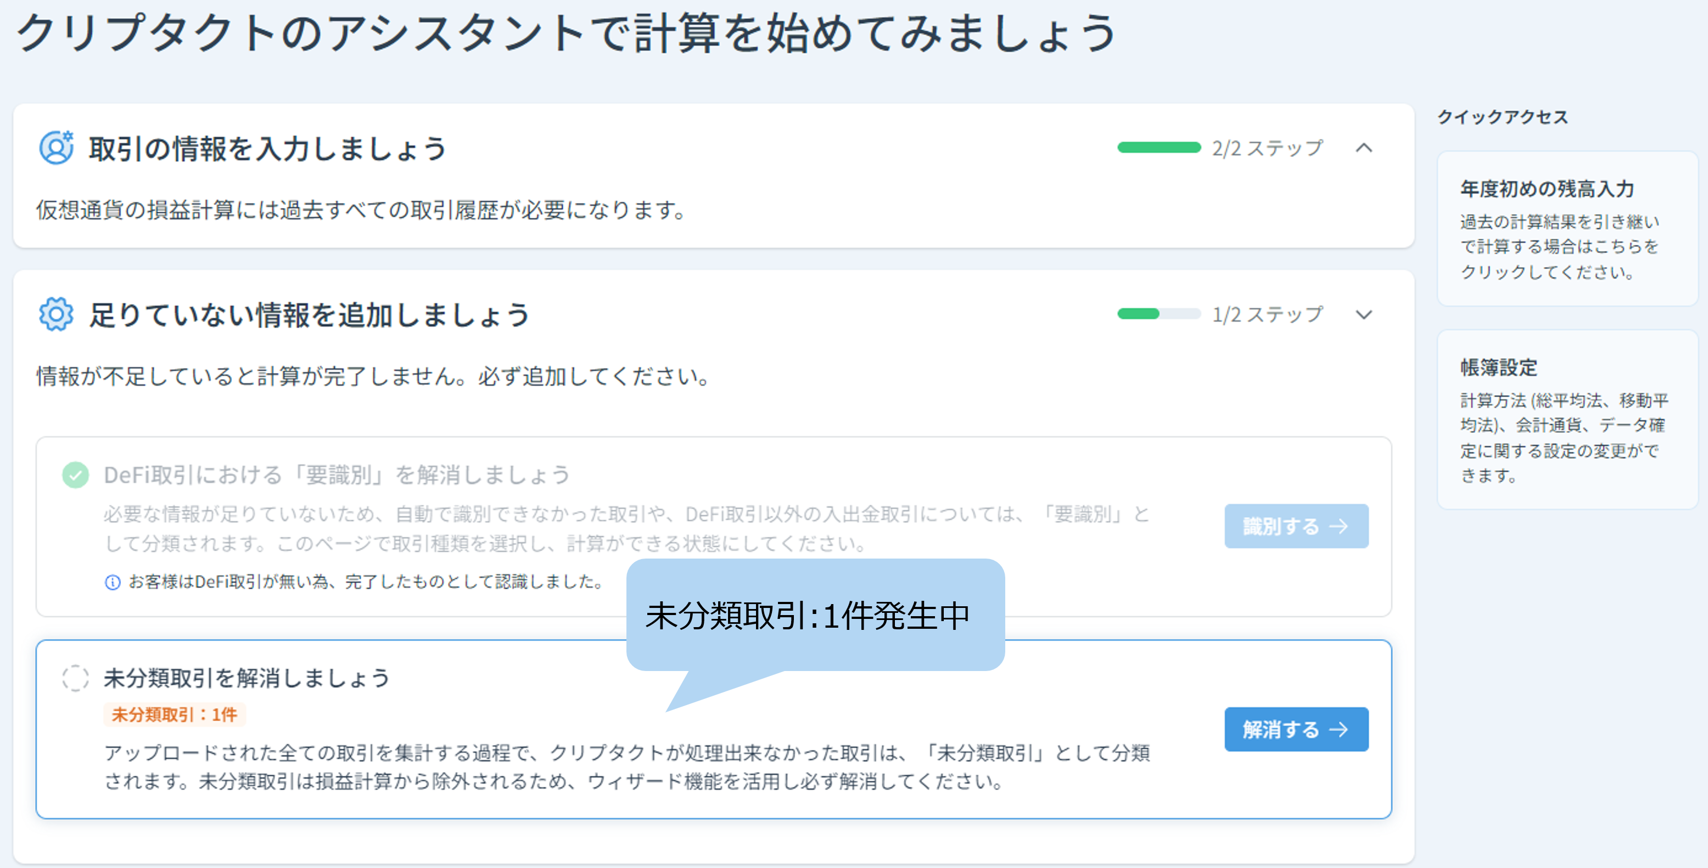Open the 年度初めの残高入力 quick access card
This screenshot has width=1708, height=868.
pyautogui.click(x=1567, y=229)
